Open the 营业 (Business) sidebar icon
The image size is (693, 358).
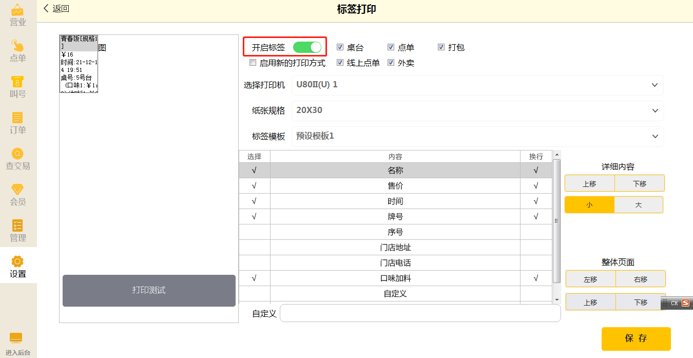point(17,15)
